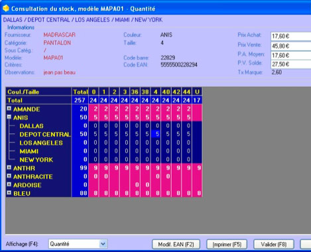Click the Modif. EAN (F2) button

176,245
